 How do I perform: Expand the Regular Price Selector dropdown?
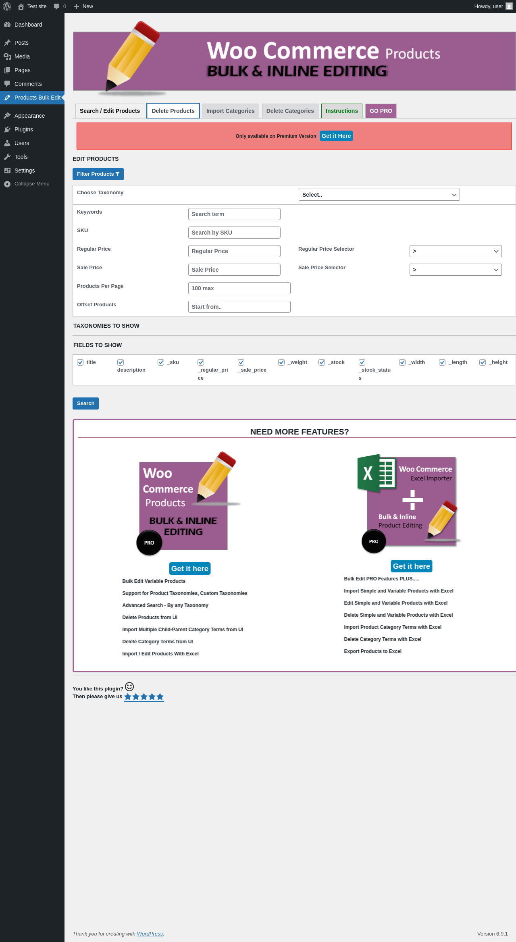[456, 251]
